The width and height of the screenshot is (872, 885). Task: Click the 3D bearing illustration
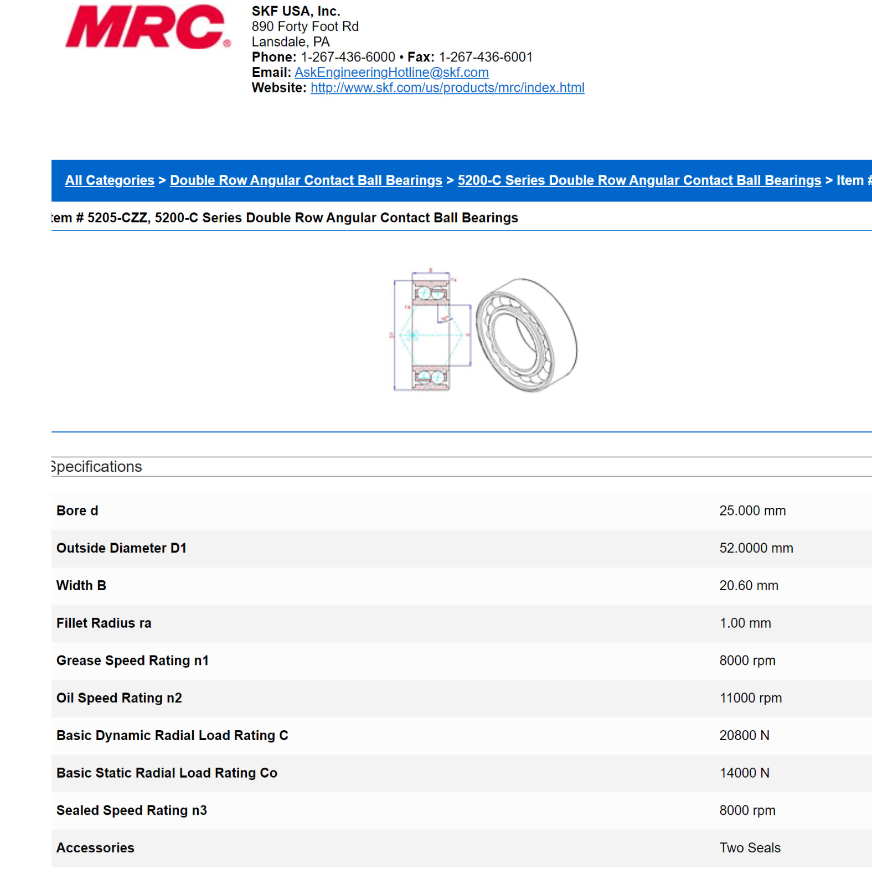(x=527, y=335)
